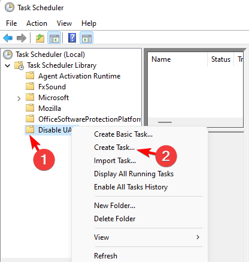The height and width of the screenshot is (262, 249).
Task: Click the gray Forward arrow toolbar icon
Action: pyautogui.click(x=22, y=38)
